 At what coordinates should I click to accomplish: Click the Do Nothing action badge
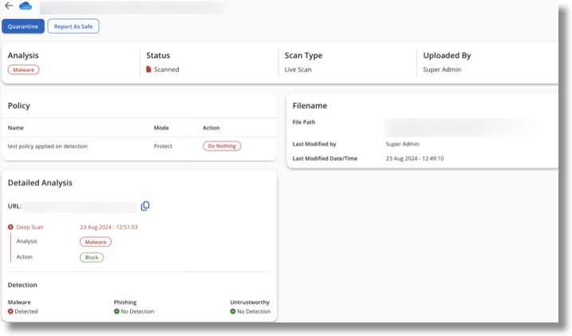pos(222,146)
